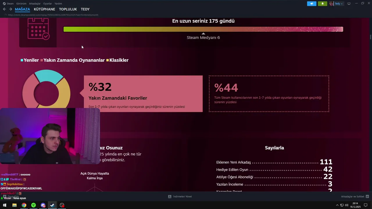Image resolution: width=372 pixels, height=209 pixels.
Task: Click the friends chat grid icon
Action: [x=367, y=197]
